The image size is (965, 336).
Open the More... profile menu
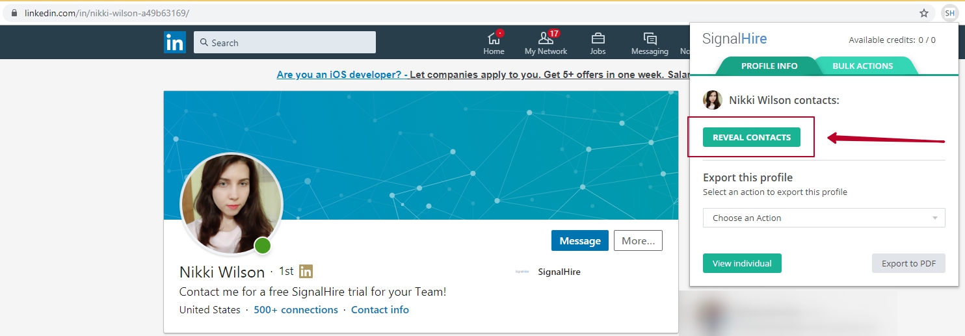coord(638,240)
